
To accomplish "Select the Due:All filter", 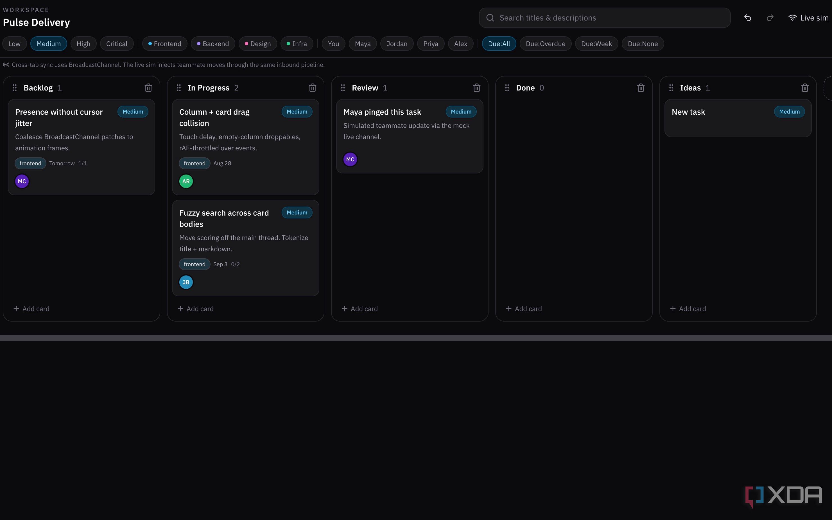I will (x=499, y=44).
